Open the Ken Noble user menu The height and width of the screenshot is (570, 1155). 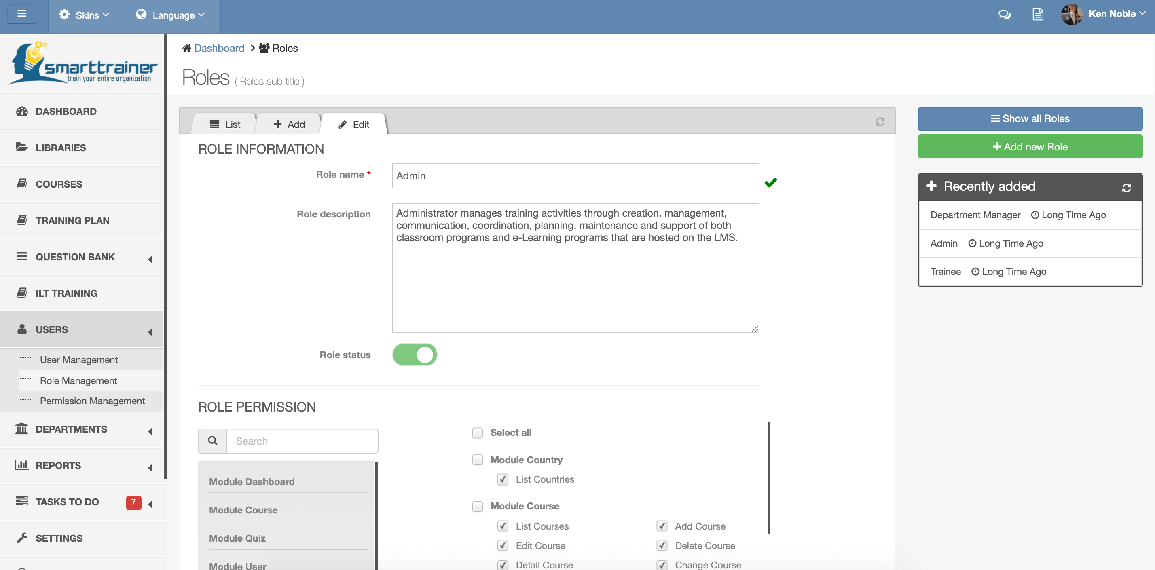click(1117, 14)
